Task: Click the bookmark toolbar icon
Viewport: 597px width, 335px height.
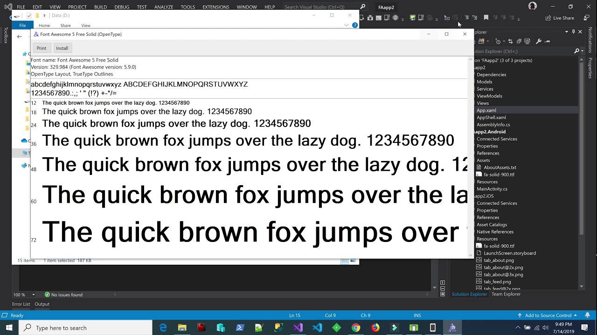Action: [486, 18]
